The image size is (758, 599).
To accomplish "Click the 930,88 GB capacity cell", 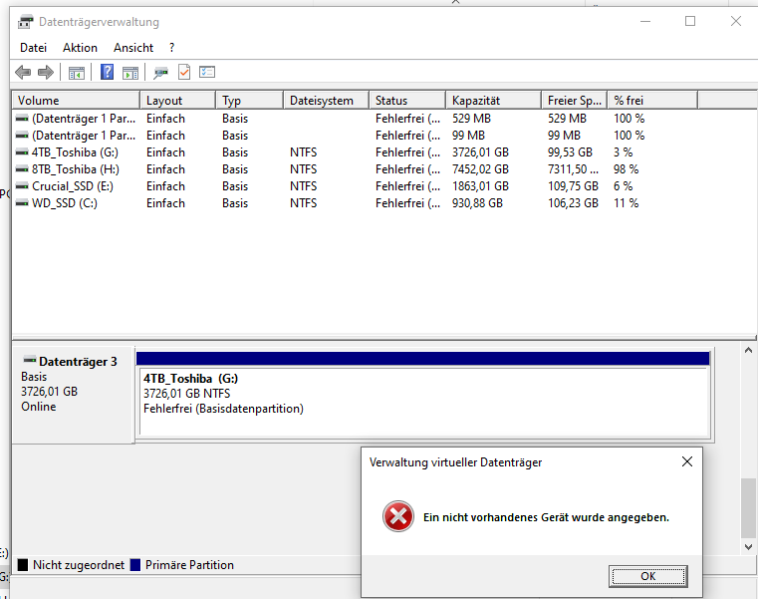I will [477, 203].
